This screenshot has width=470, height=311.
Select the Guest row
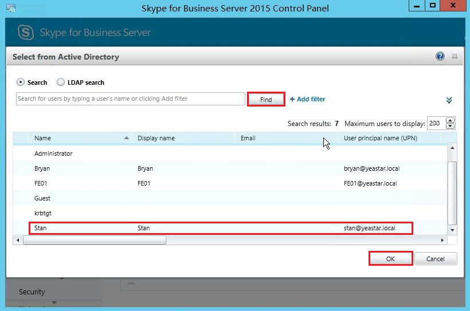coord(230,198)
